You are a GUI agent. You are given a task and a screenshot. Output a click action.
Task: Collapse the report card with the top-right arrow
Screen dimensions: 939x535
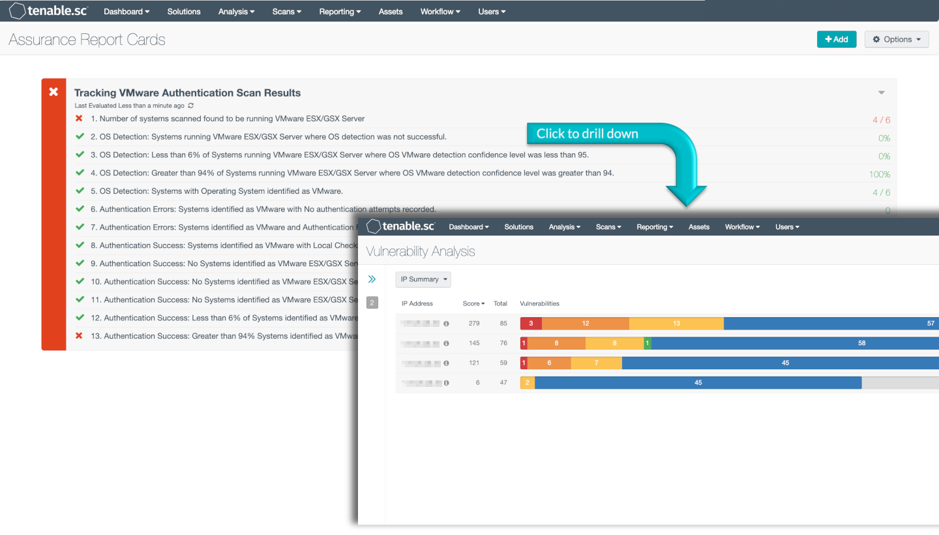click(882, 93)
